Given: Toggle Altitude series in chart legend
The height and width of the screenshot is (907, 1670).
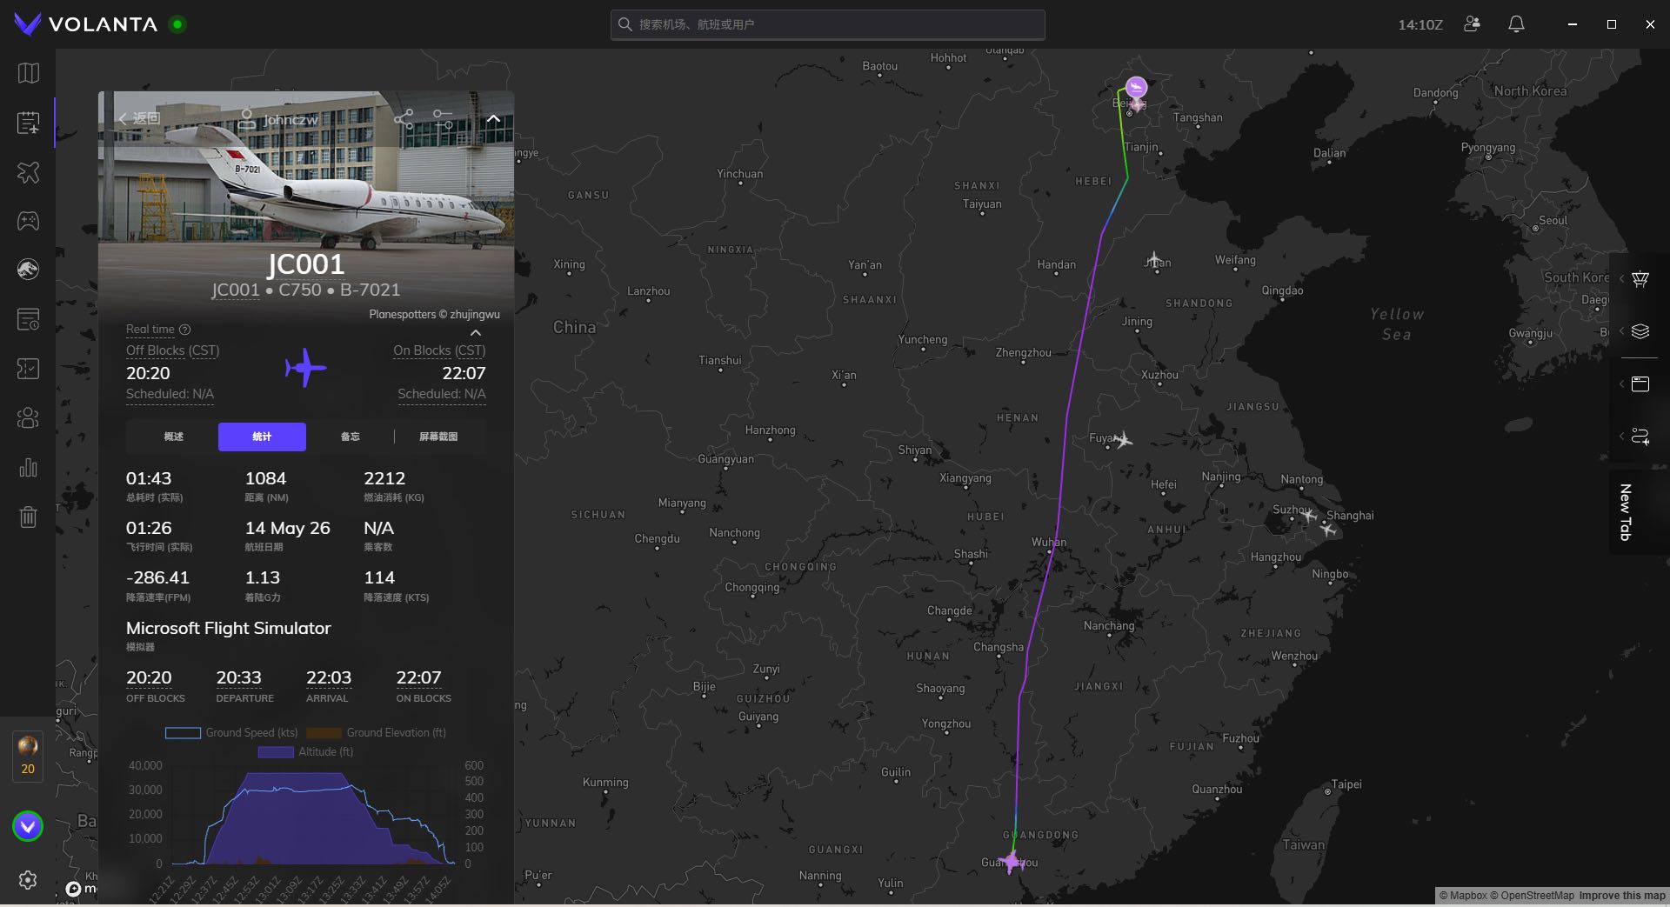Looking at the screenshot, I should [x=305, y=752].
